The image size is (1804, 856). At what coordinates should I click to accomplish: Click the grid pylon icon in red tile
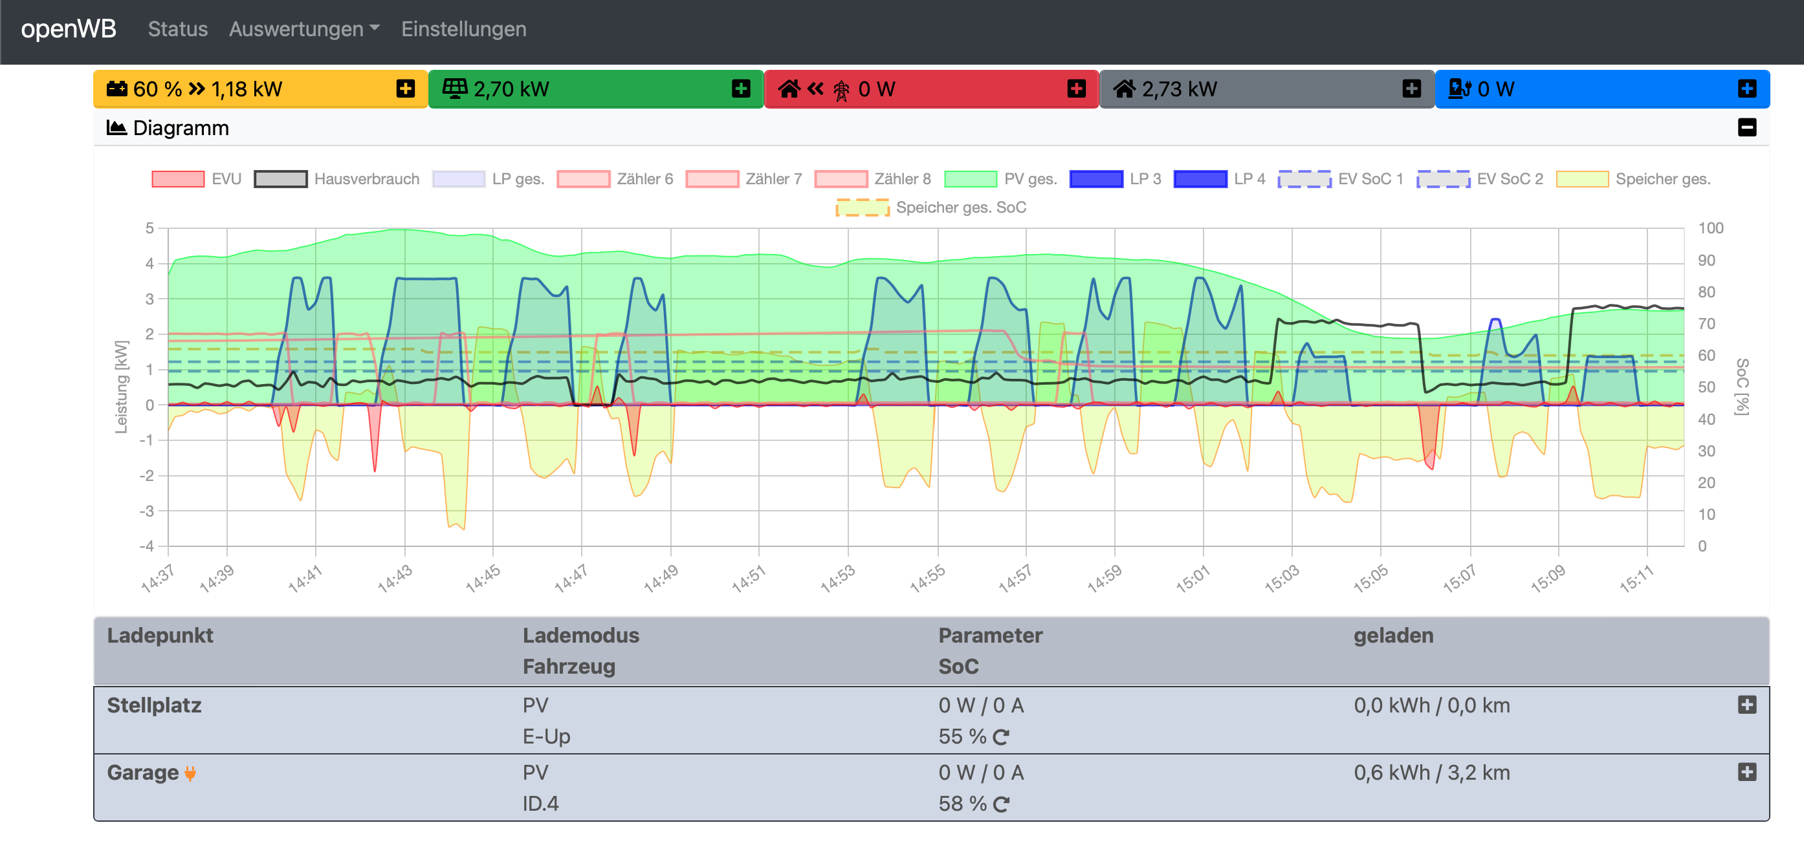[841, 91]
